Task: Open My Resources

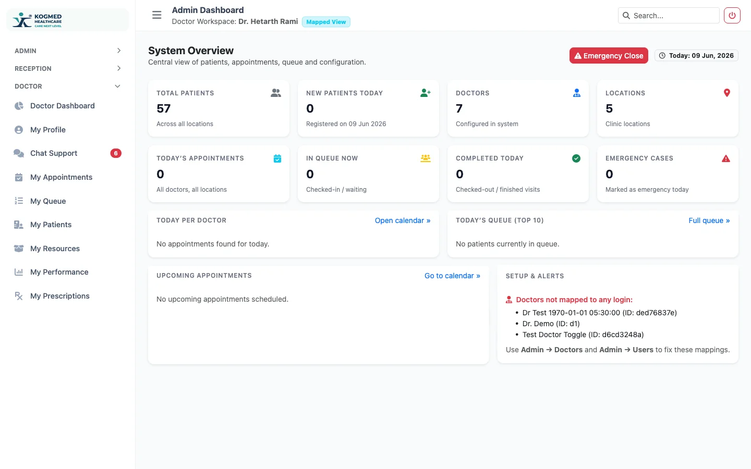Action: pos(68,249)
